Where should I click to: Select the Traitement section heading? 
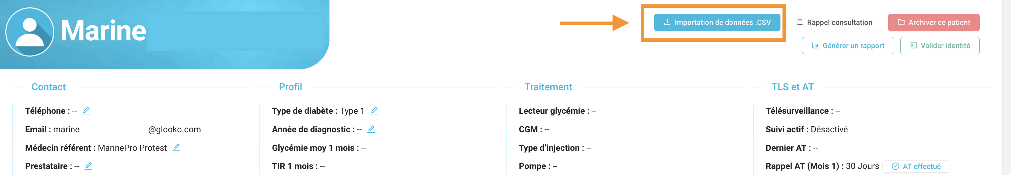point(548,87)
